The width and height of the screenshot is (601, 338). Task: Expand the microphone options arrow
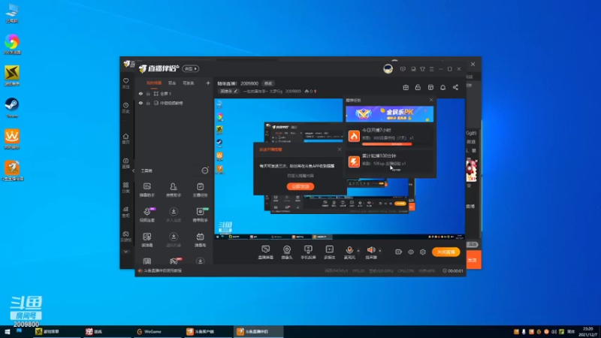[358, 251]
